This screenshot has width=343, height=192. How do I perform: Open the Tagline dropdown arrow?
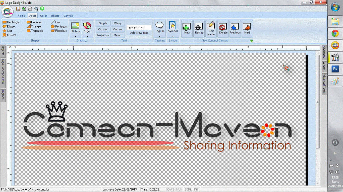(x=160, y=36)
